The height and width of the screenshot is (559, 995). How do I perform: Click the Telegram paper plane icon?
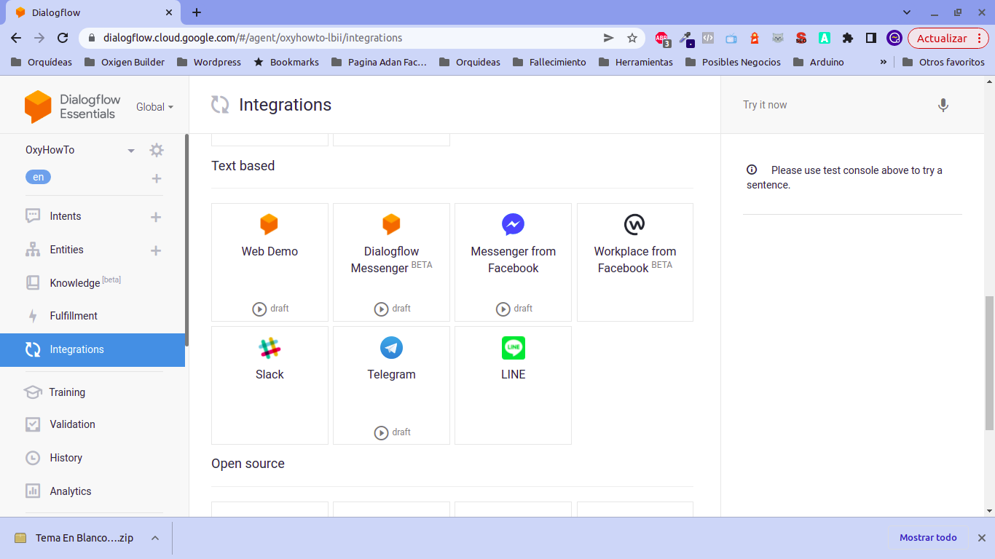click(x=391, y=348)
